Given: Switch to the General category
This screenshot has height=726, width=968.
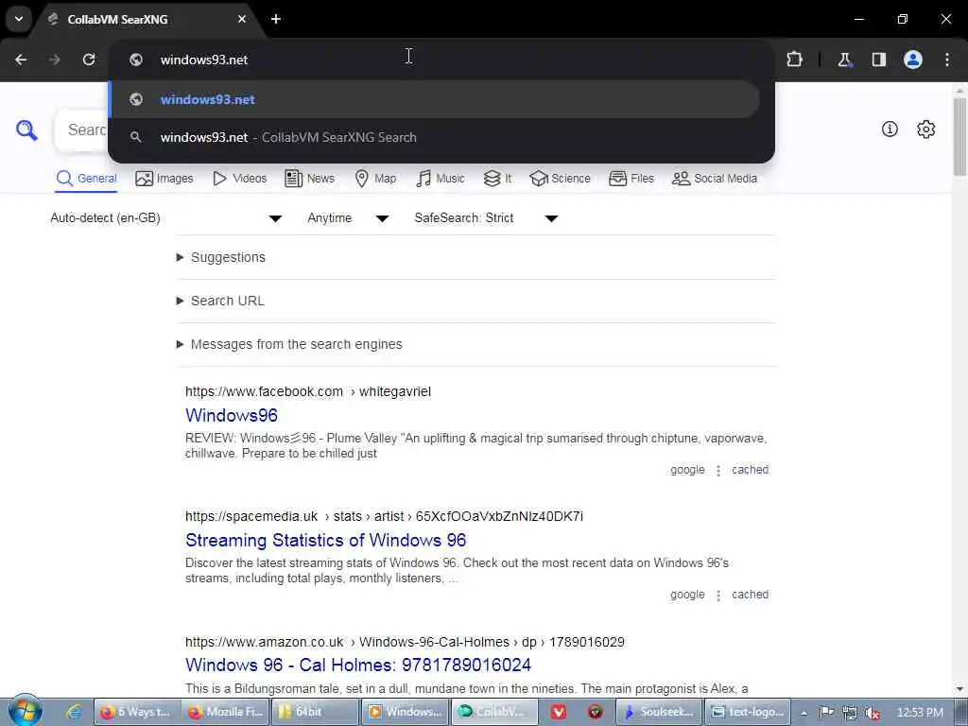Looking at the screenshot, I should (x=86, y=179).
